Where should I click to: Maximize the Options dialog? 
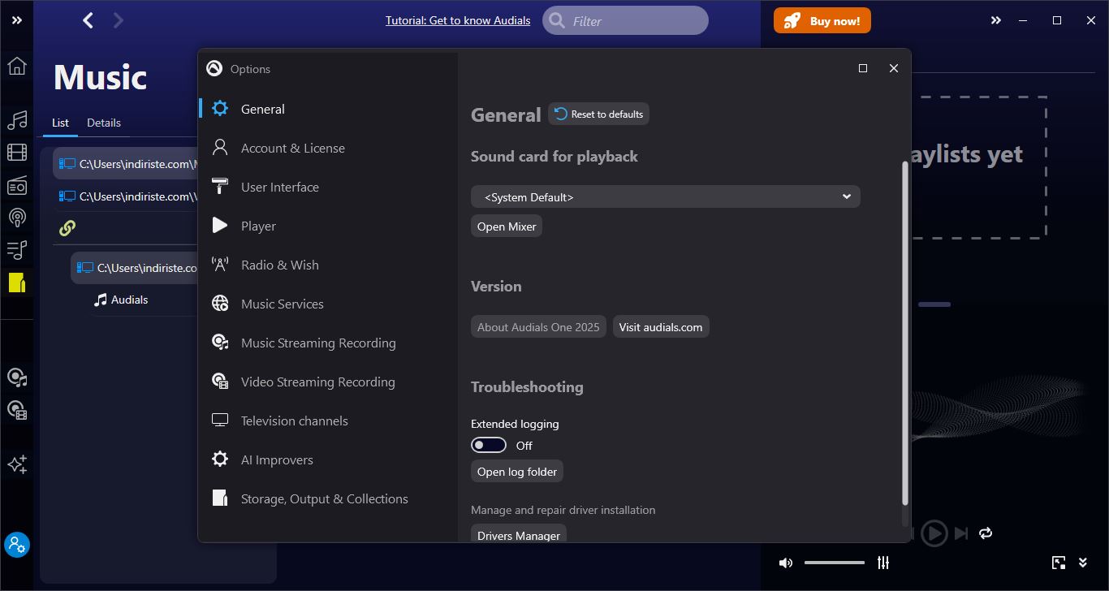pos(863,68)
